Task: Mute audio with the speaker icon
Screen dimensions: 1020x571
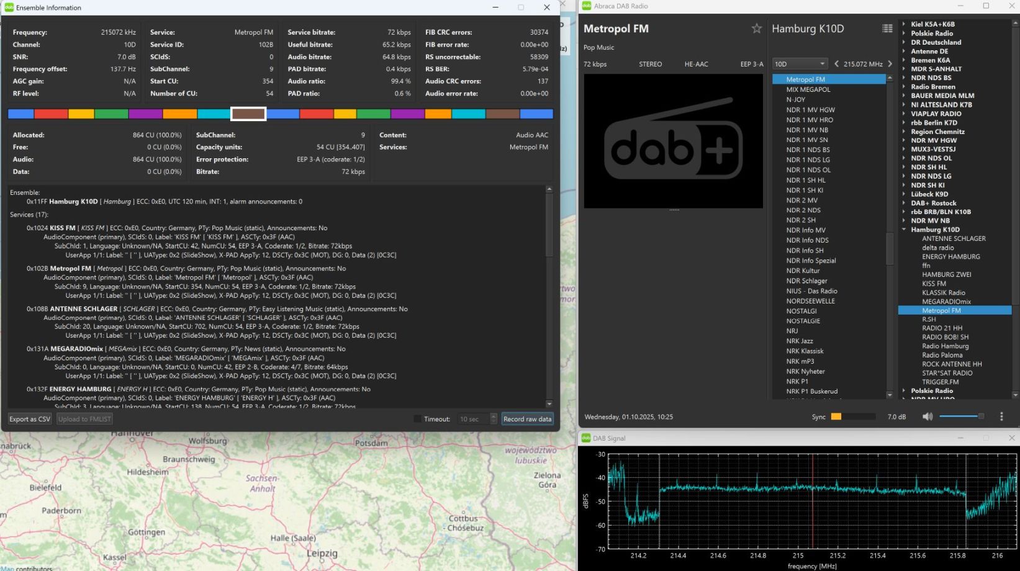Action: pyautogui.click(x=927, y=417)
